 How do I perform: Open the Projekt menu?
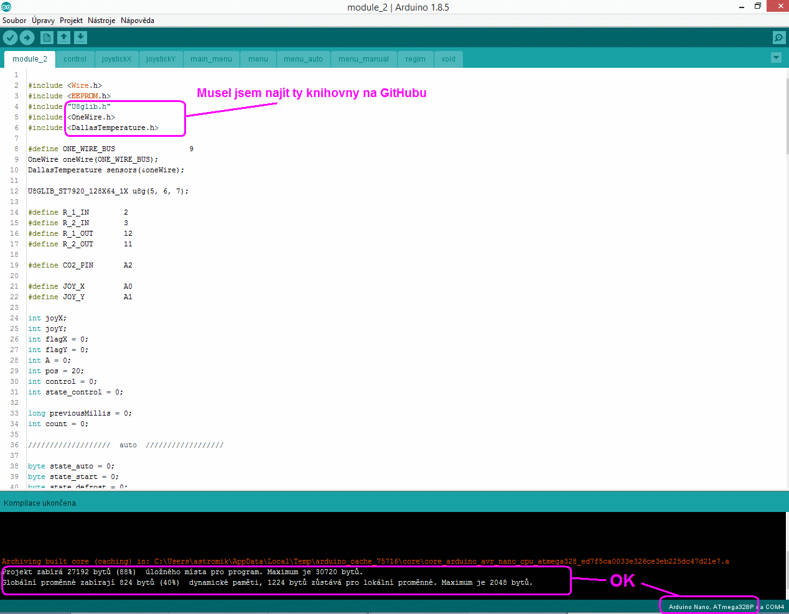[x=71, y=21]
